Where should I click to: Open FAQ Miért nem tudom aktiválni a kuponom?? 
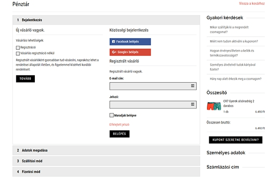point(234,41)
